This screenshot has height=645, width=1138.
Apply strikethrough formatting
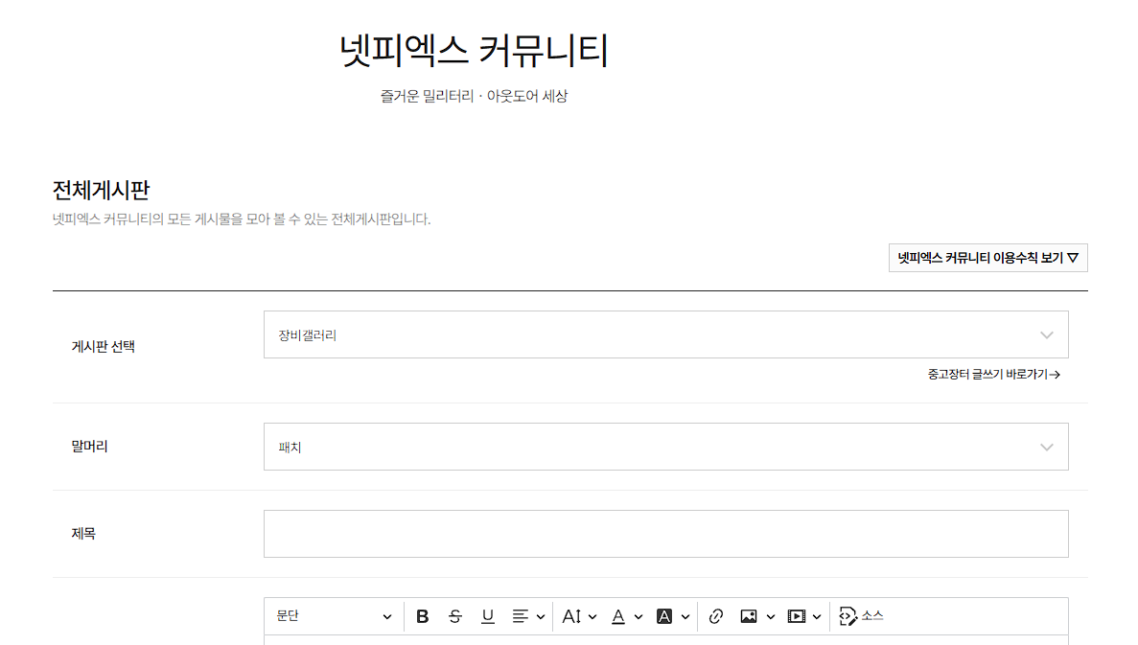(x=455, y=616)
